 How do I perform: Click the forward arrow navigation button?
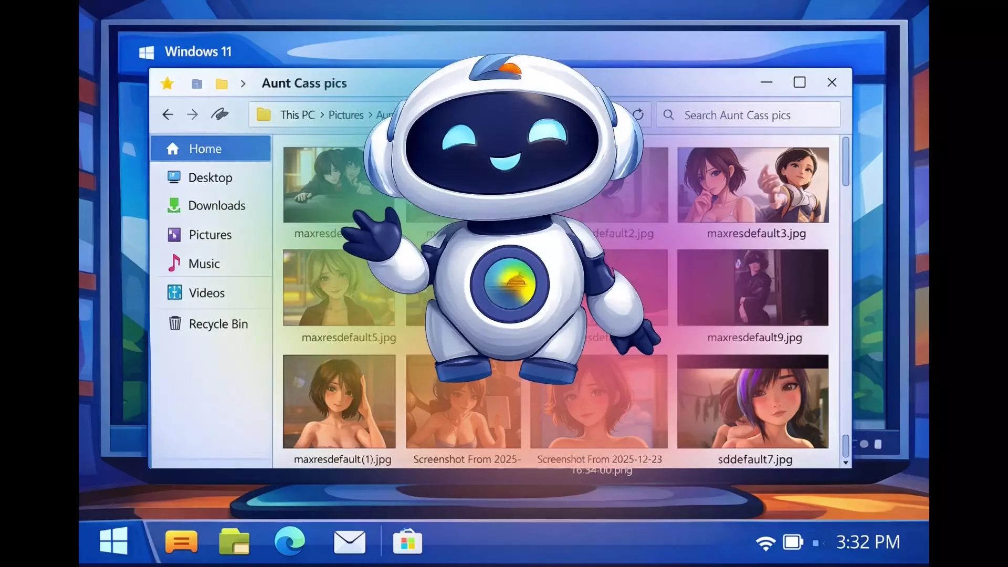193,114
